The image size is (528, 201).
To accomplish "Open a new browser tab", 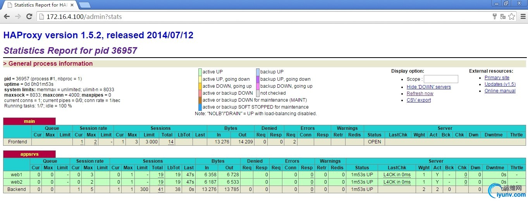I will tap(85, 5).
